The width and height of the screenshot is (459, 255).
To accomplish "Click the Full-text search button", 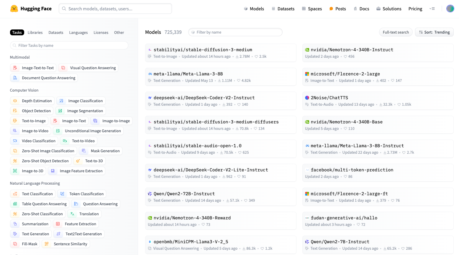I will click(x=396, y=32).
